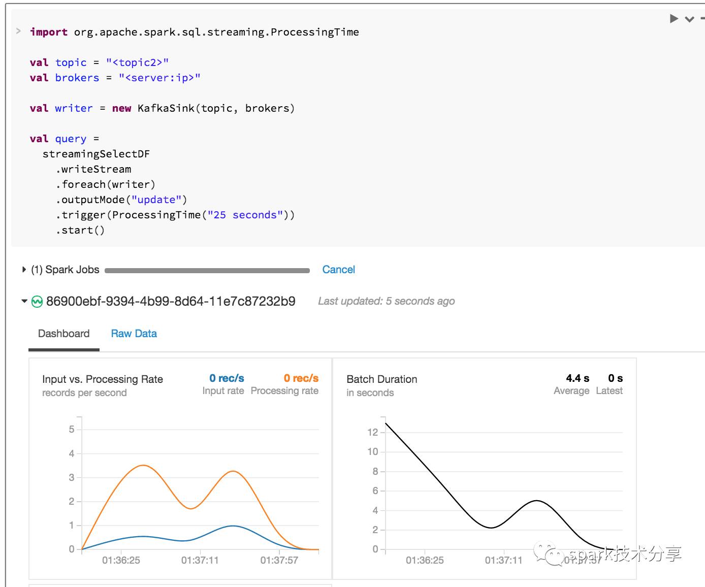Image resolution: width=705 pixels, height=587 pixels.
Task: Click the Spark Jobs progress bar
Action: (x=207, y=271)
